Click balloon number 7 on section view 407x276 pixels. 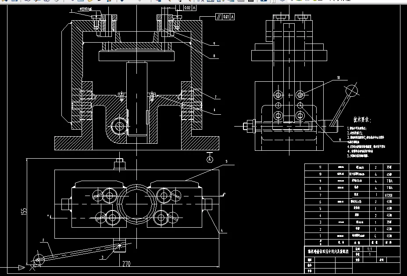[x=215, y=97]
